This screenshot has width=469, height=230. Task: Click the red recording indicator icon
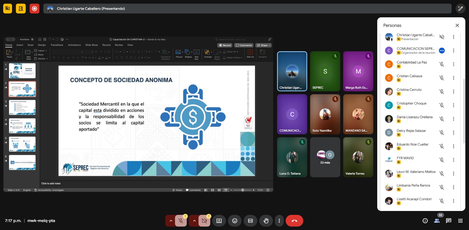34,8
